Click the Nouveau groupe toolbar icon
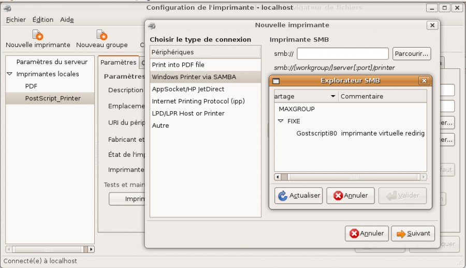Image resolution: width=466 pixels, height=268 pixels. [102, 35]
